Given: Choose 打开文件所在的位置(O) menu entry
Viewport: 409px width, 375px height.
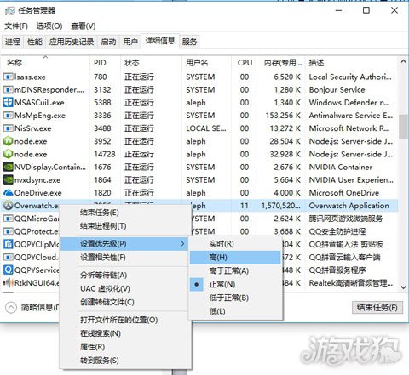Looking at the screenshot, I should (125, 320).
